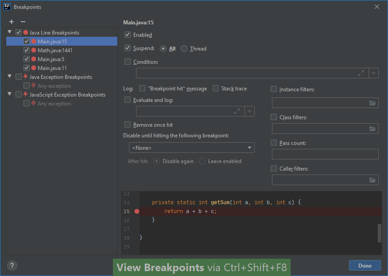Enable the Condition checkbox
388x276 pixels.
point(128,62)
